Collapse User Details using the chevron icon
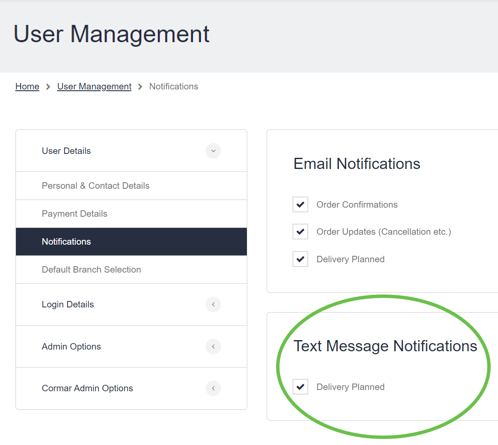 213,151
